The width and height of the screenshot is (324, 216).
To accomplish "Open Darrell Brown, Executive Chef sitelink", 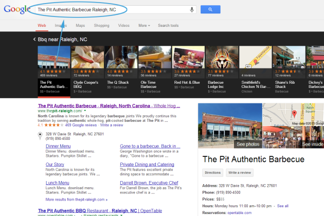I will click(x=149, y=183).
